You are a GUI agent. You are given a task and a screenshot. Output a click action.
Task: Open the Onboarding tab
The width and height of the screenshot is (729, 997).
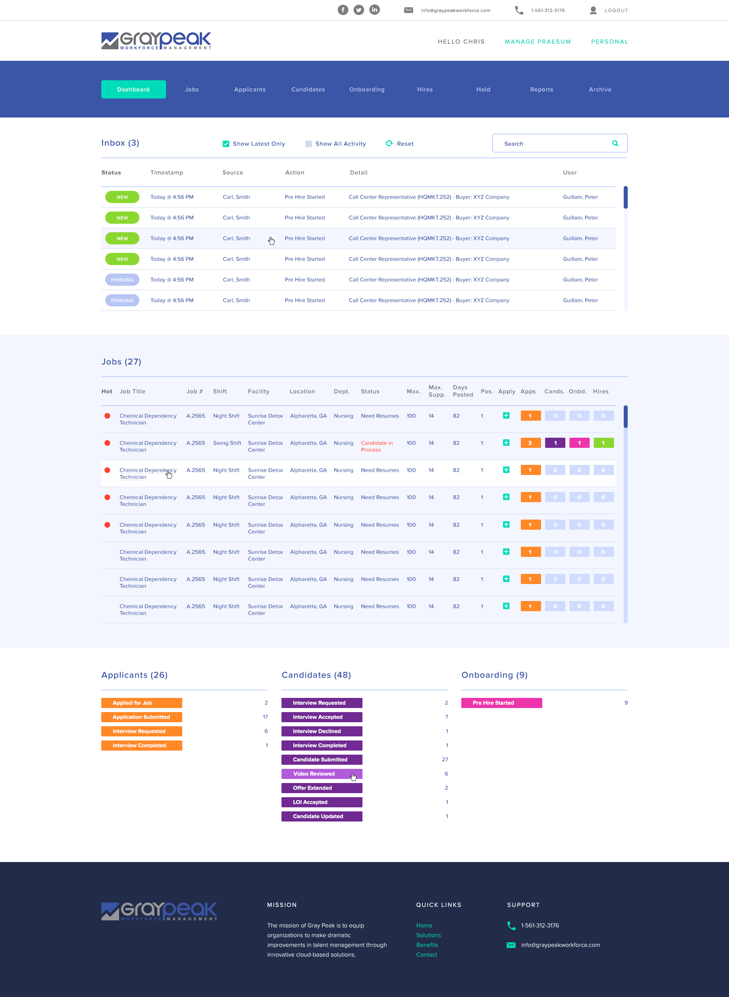367,89
